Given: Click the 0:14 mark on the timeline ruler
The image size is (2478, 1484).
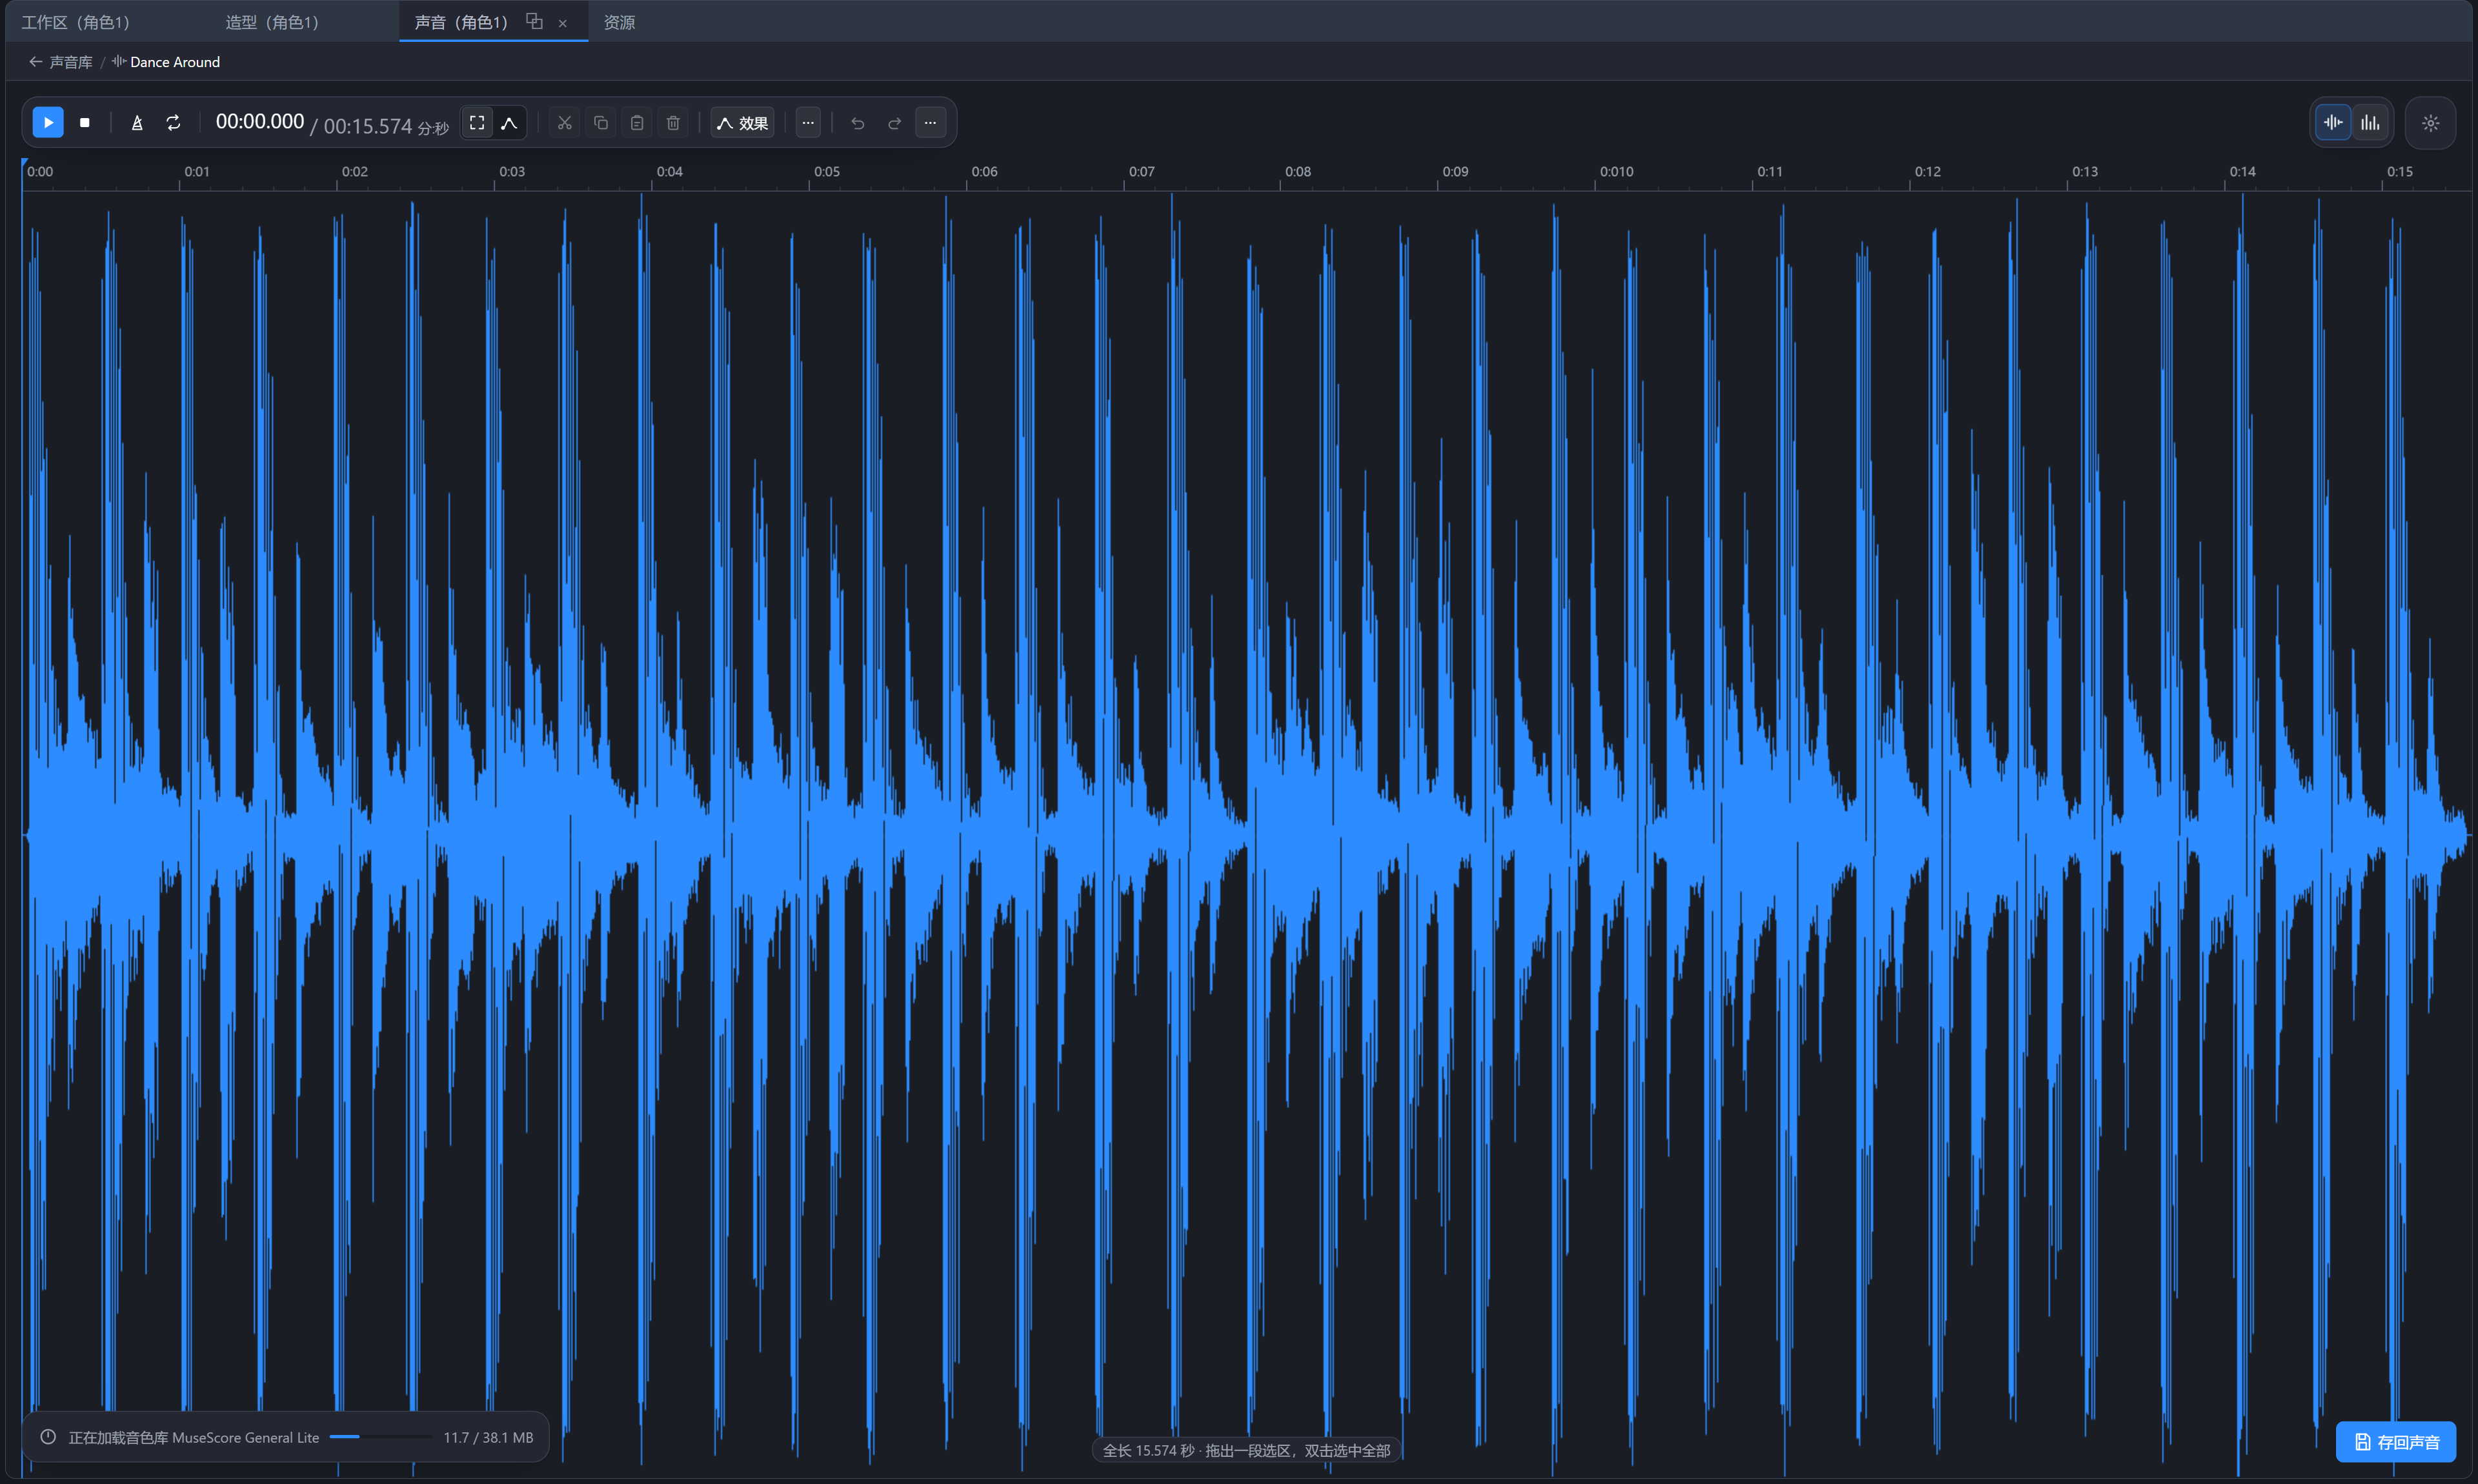Looking at the screenshot, I should 2242,171.
